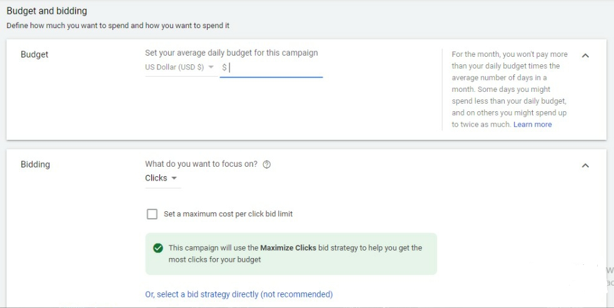The image size is (614, 308).
Task: Focus the average daily budget amount field
Action: click(x=275, y=67)
